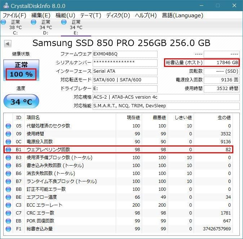Click the blue status orb for drive D:

[34, 22]
